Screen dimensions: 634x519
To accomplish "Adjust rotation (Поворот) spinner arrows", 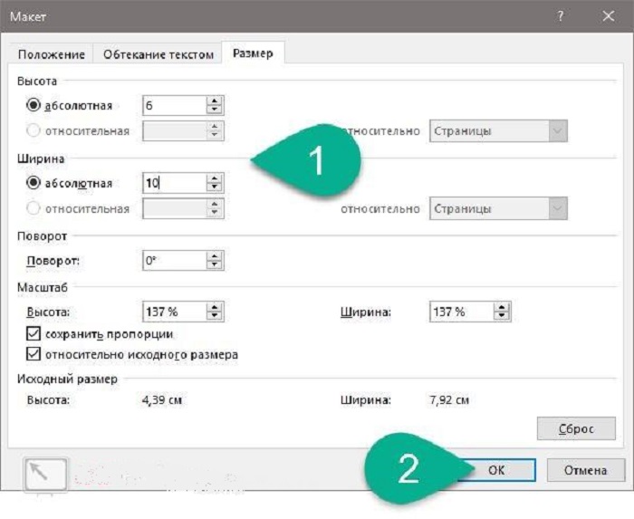I will (214, 261).
